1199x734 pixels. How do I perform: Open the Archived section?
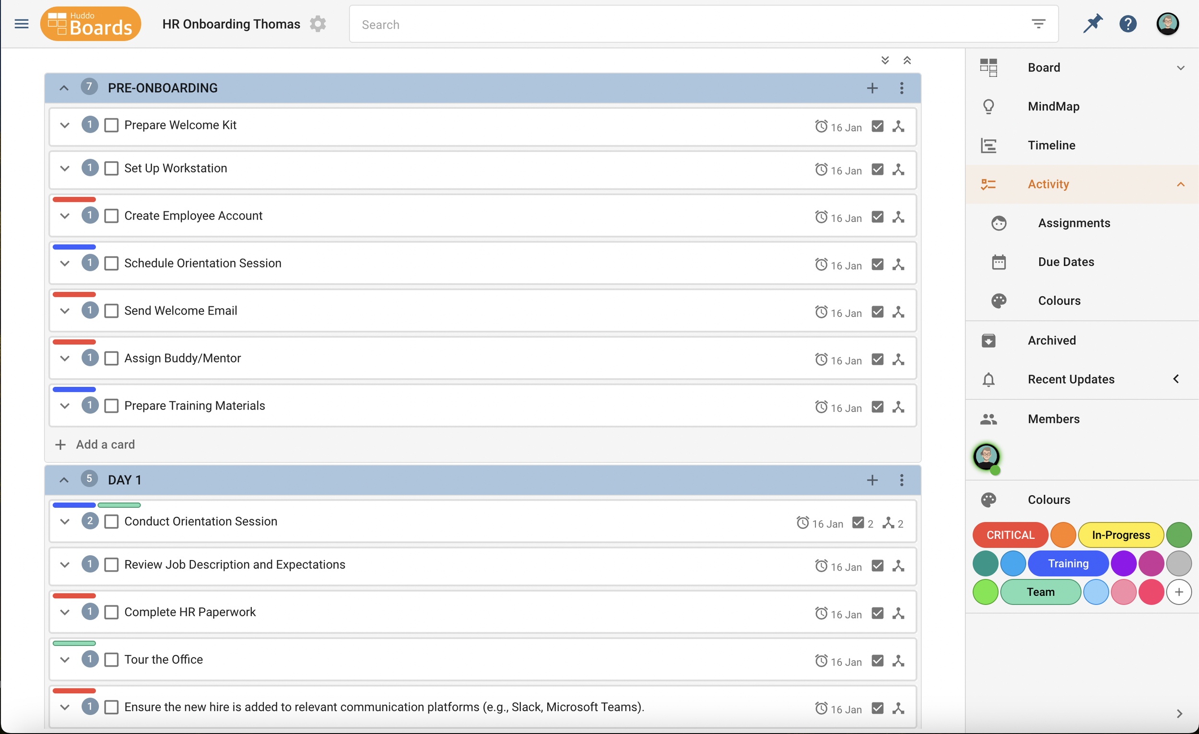(x=1051, y=340)
